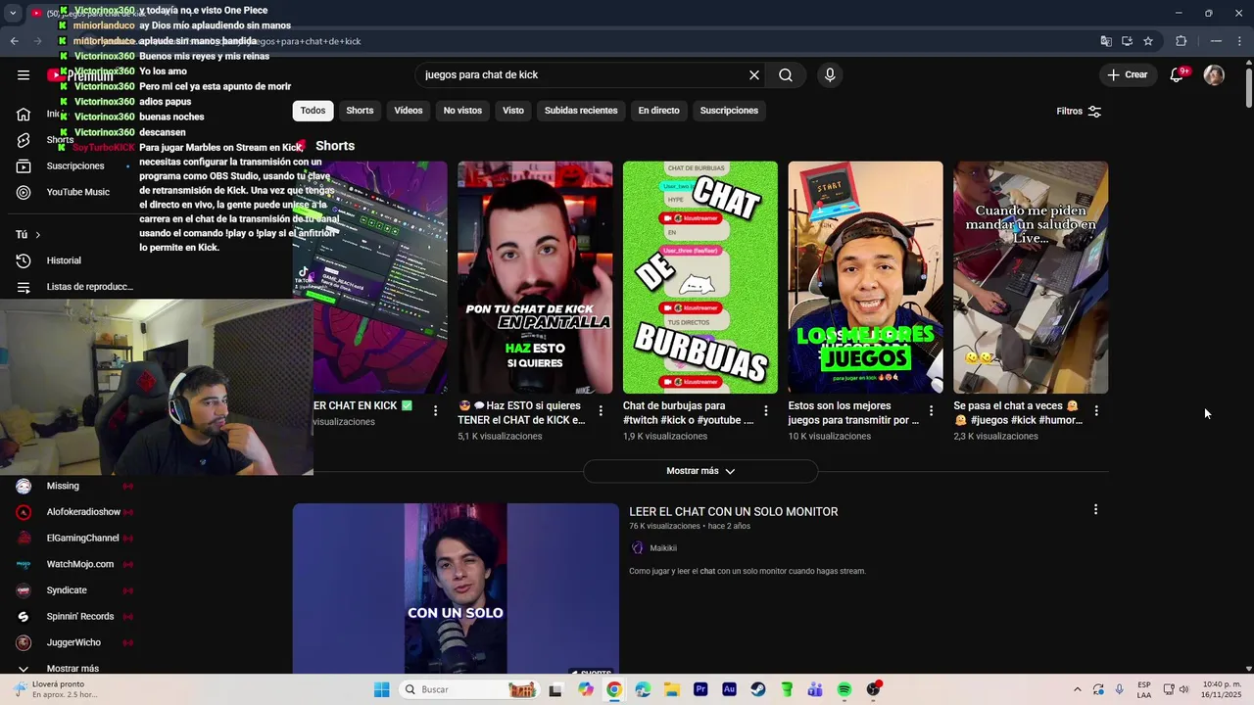
Task: Click the taskbar Buscar search box
Action: coord(470,689)
